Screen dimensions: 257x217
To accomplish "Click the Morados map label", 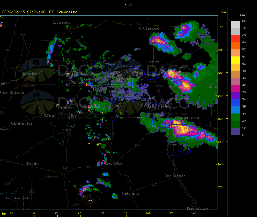I will click(x=33, y=164).
